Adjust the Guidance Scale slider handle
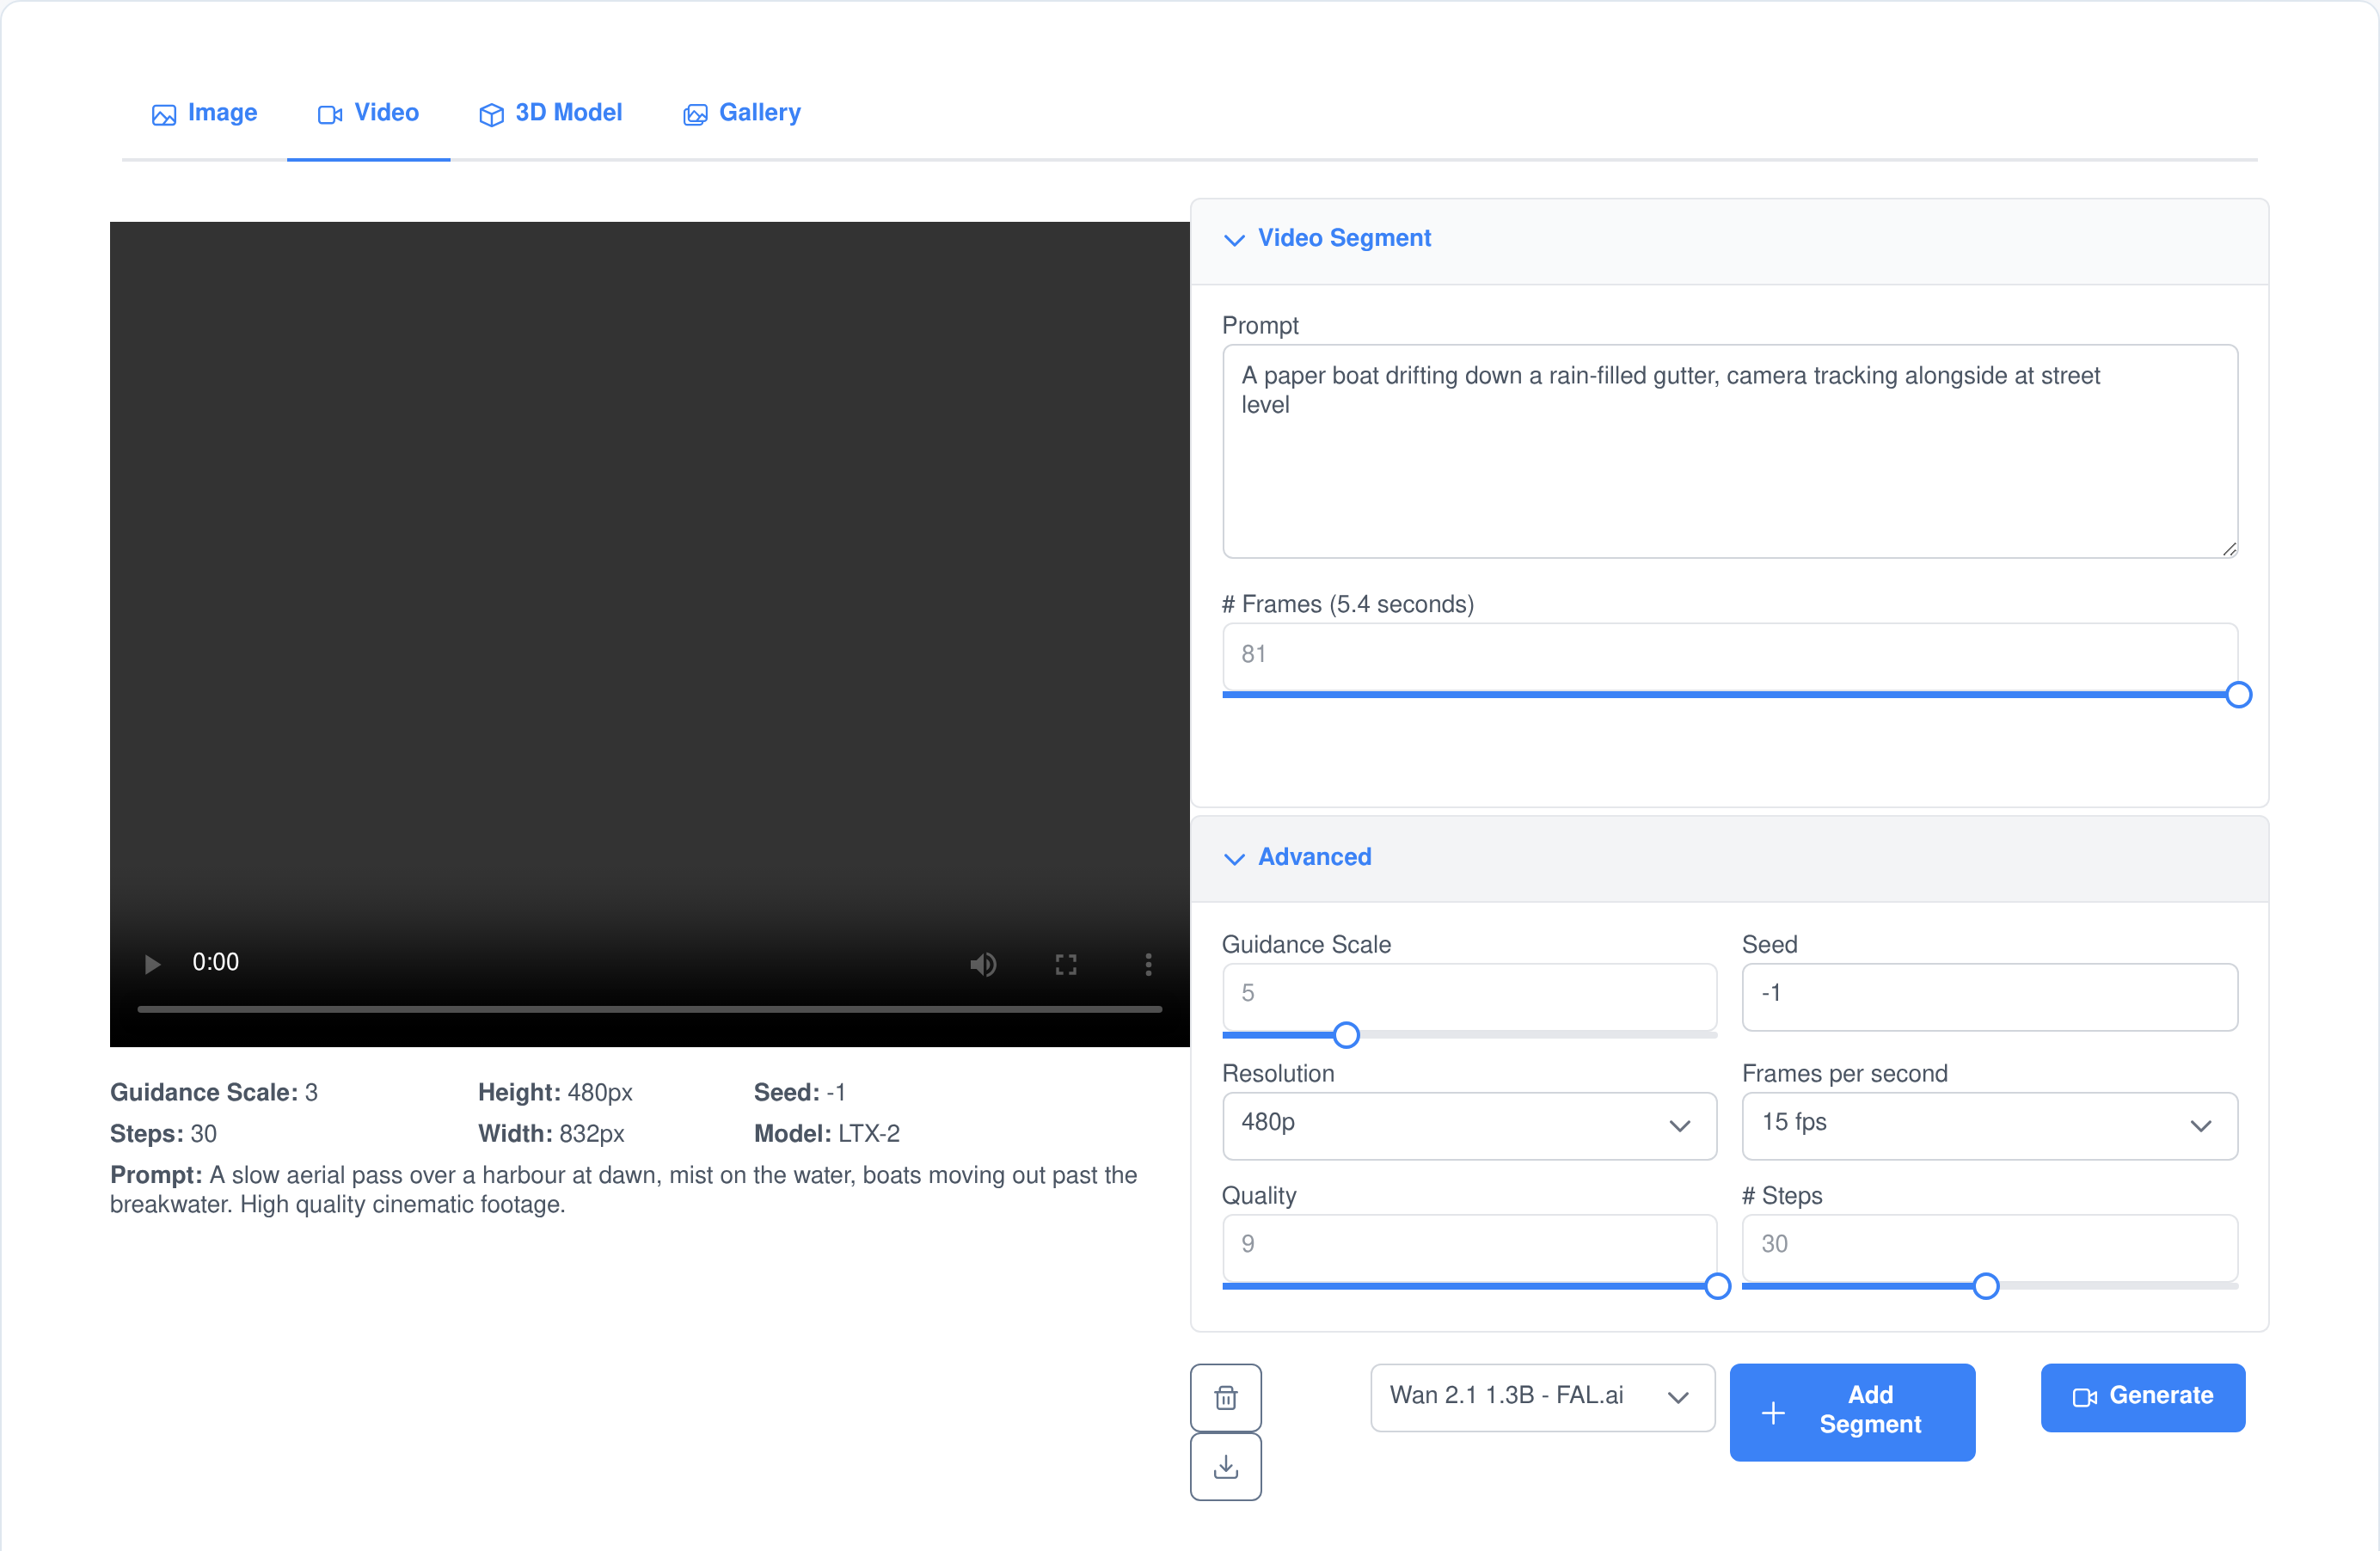The image size is (2380, 1551). 1346,1034
